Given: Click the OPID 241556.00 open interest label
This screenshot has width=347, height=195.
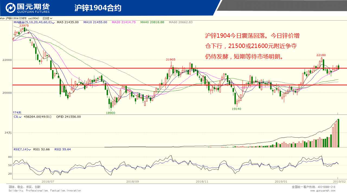Looking at the screenshot, I should tap(68, 117).
